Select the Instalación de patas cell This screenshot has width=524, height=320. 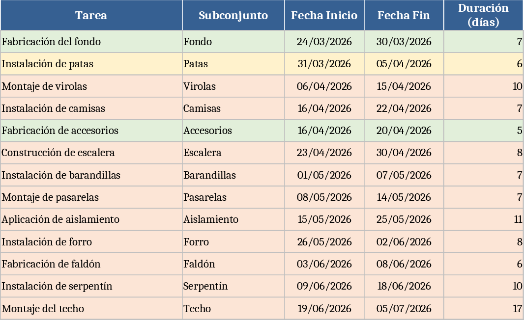91,64
